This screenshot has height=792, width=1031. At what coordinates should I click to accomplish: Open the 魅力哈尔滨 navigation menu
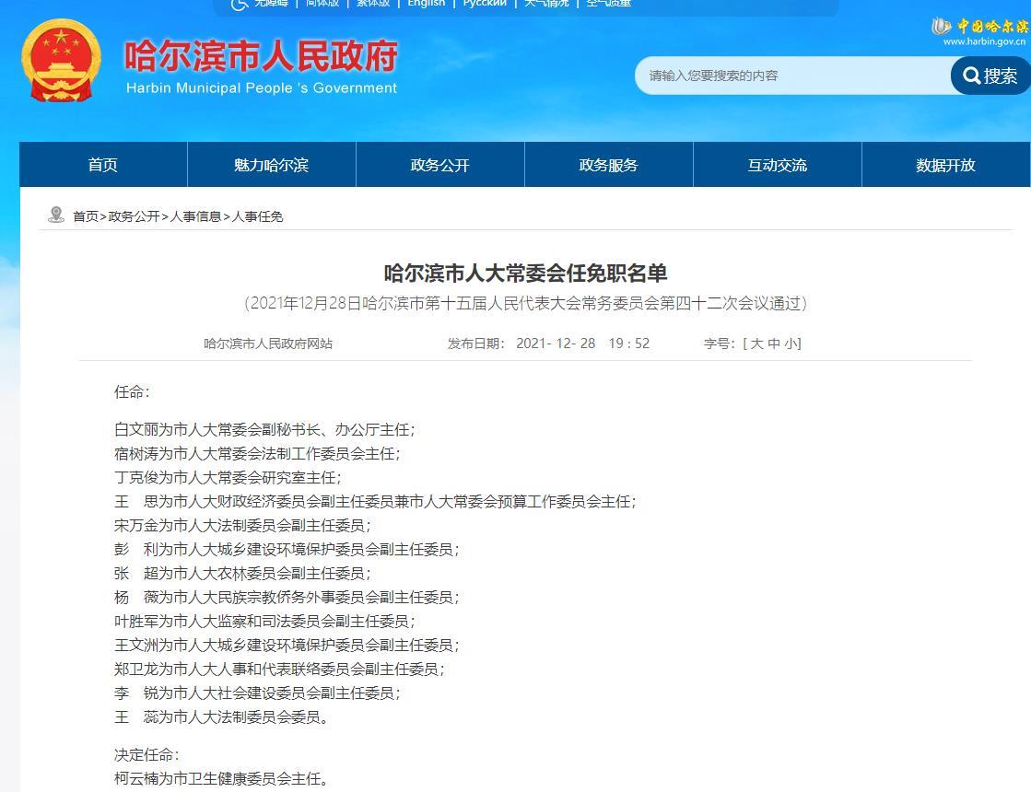[272, 165]
